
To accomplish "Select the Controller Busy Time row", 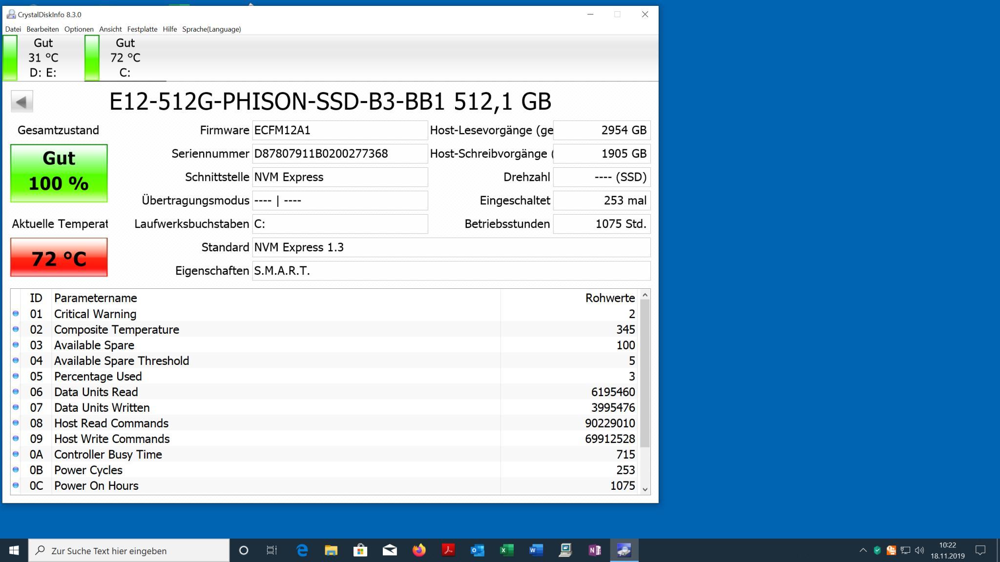I will pyautogui.click(x=325, y=454).
